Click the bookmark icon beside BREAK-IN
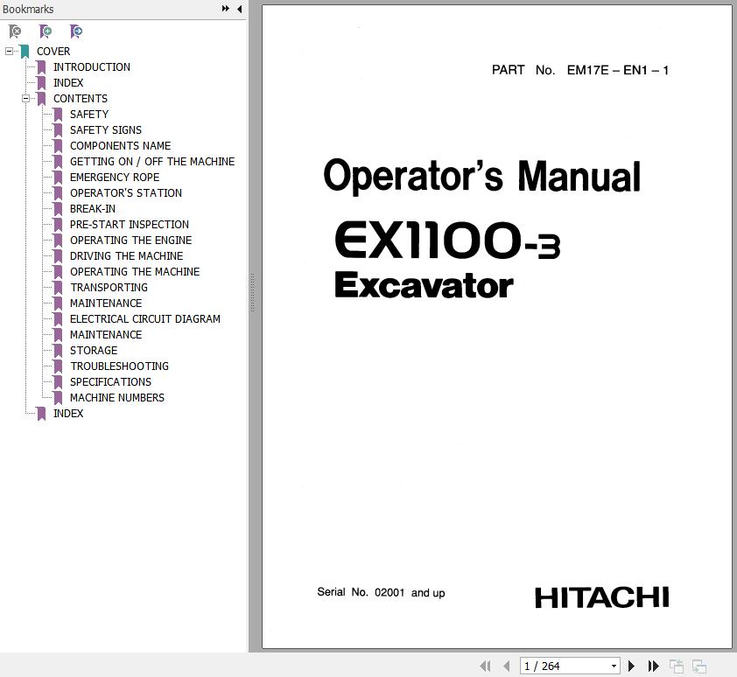The image size is (737, 677). click(58, 208)
